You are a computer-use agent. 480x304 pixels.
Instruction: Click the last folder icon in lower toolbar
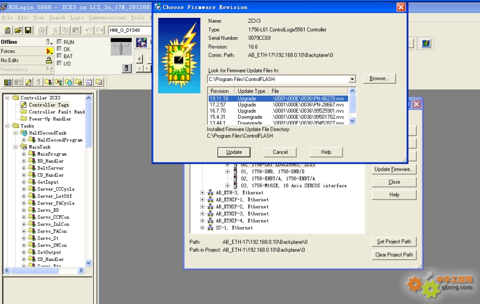(x=99, y=82)
